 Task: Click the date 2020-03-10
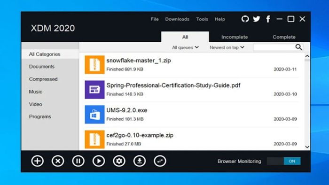coord(285,94)
